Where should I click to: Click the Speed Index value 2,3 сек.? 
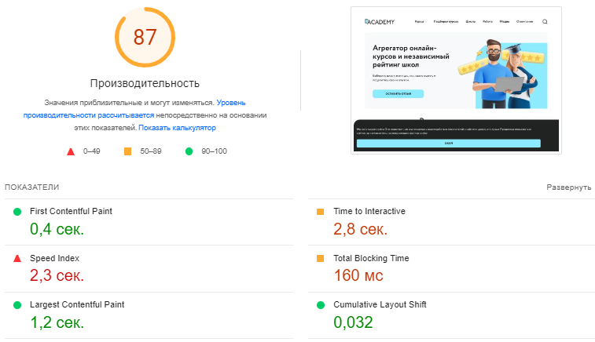[57, 275]
